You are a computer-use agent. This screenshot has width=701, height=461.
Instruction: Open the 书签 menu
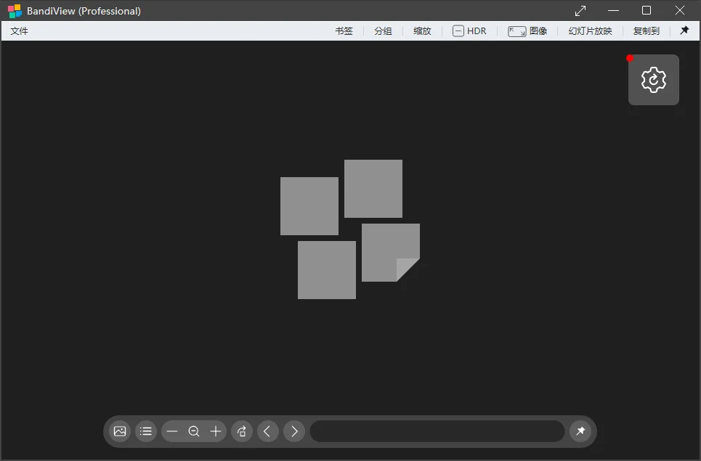pos(344,30)
